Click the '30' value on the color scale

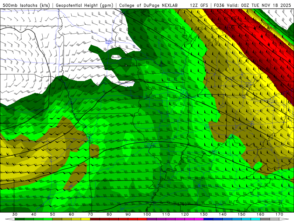pyautogui.click(x=15, y=214)
